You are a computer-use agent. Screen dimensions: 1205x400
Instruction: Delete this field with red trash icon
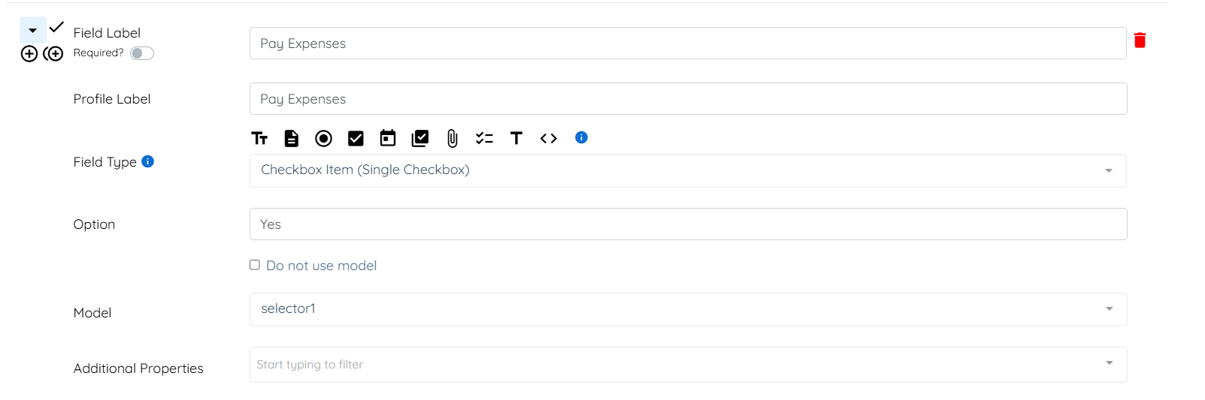[x=1140, y=41]
